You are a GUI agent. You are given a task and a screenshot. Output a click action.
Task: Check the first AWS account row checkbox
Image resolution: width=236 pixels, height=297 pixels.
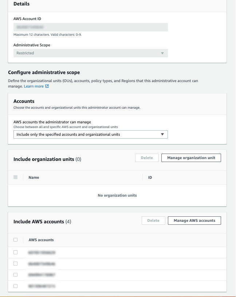pos(16,252)
